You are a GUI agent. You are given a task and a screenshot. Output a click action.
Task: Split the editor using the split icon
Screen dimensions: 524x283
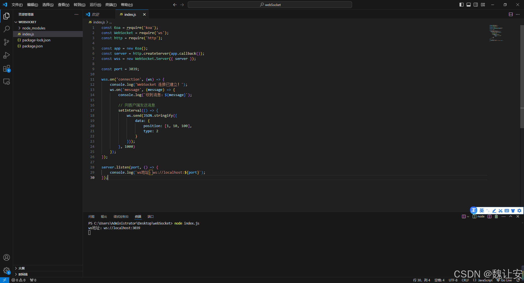pyautogui.click(x=511, y=14)
